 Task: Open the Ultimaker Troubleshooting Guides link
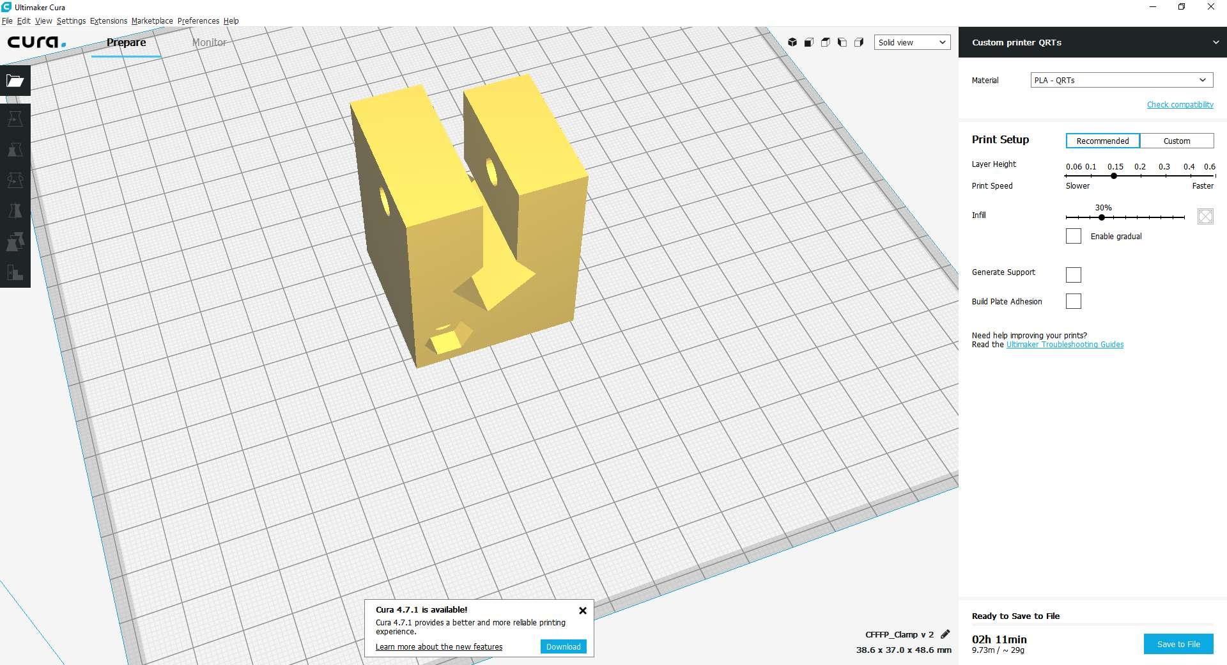[x=1065, y=345]
